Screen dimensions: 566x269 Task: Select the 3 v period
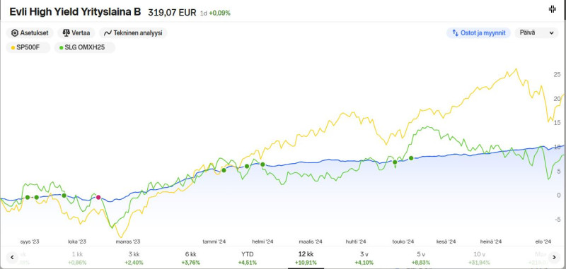[x=364, y=258]
